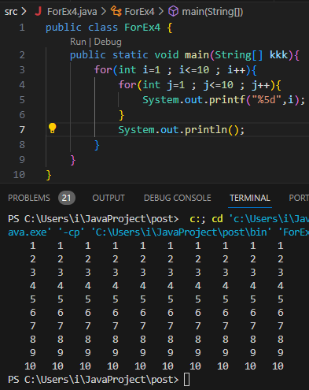Click line number 1 in the gutter
The height and width of the screenshot is (390, 309).
(22, 28)
